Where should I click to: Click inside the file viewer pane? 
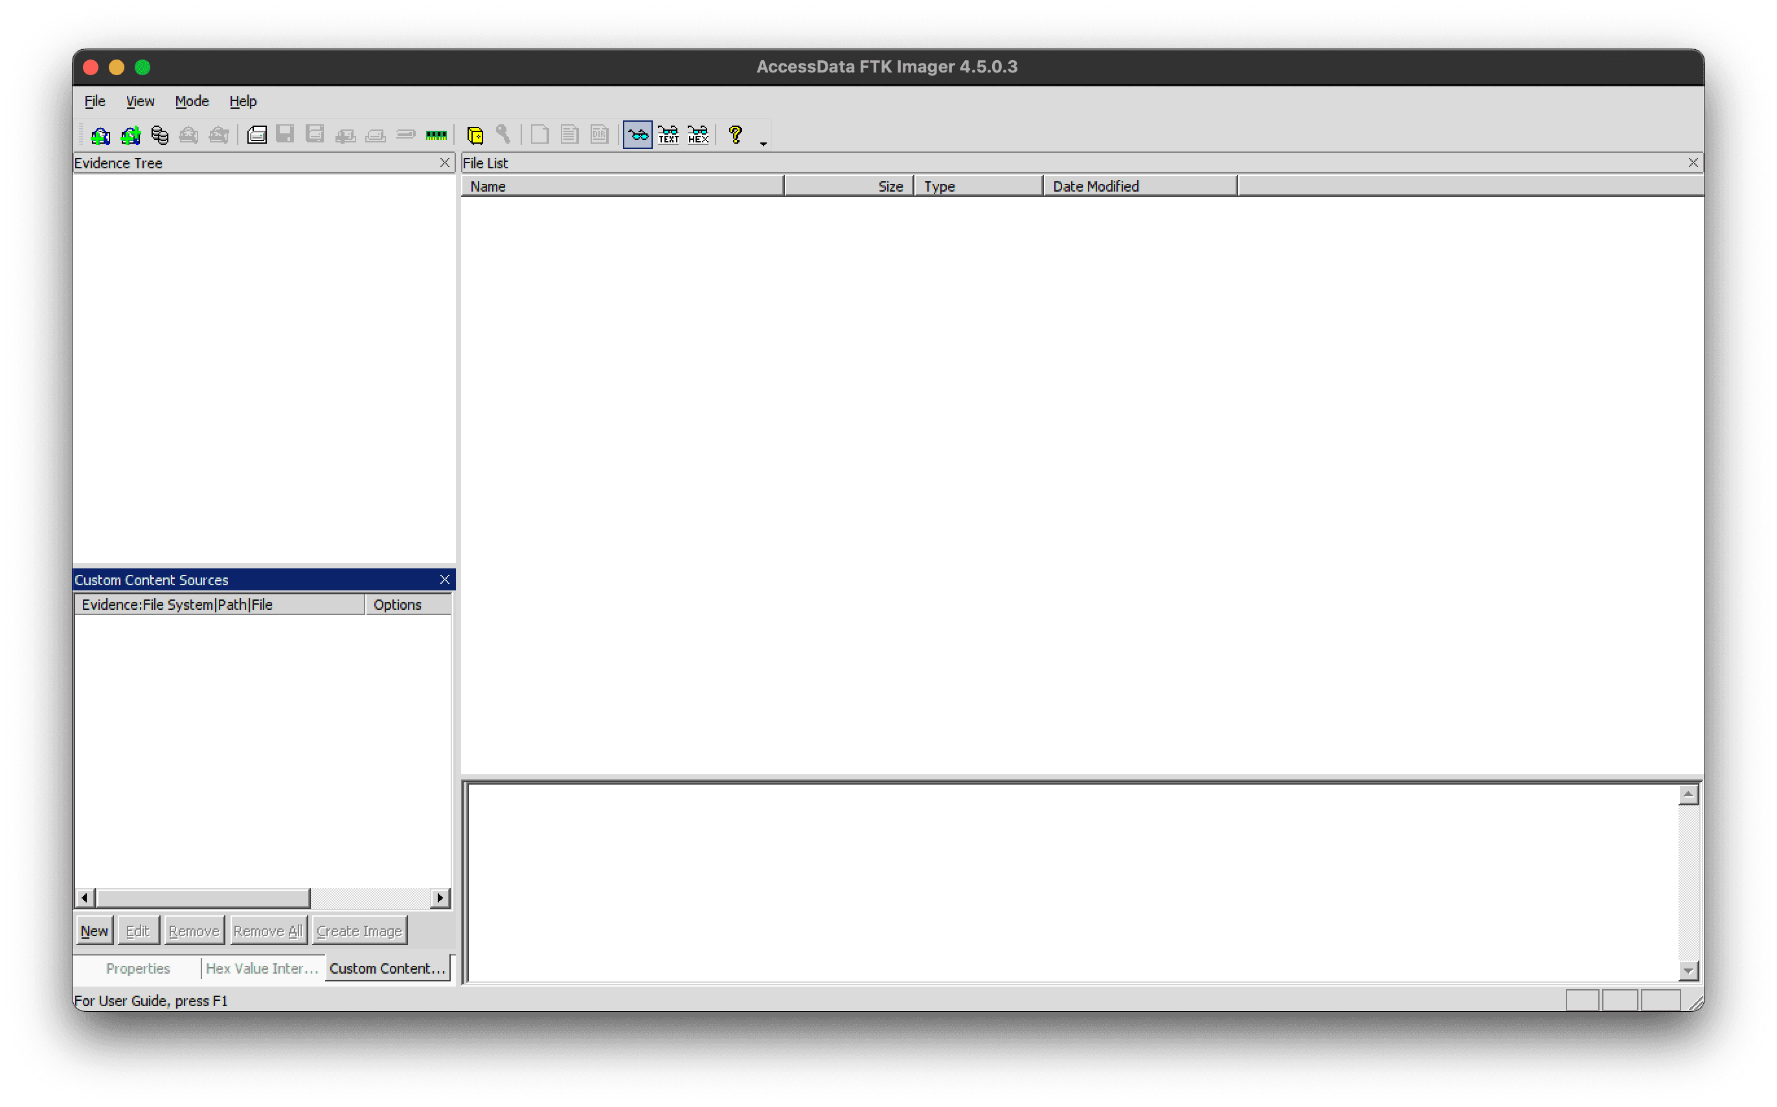1072,883
